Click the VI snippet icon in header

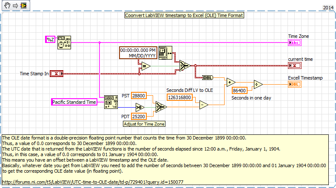point(23,6)
